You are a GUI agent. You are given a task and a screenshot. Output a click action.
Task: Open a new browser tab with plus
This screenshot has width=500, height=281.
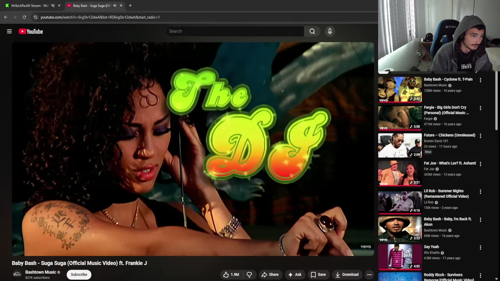tap(130, 5)
